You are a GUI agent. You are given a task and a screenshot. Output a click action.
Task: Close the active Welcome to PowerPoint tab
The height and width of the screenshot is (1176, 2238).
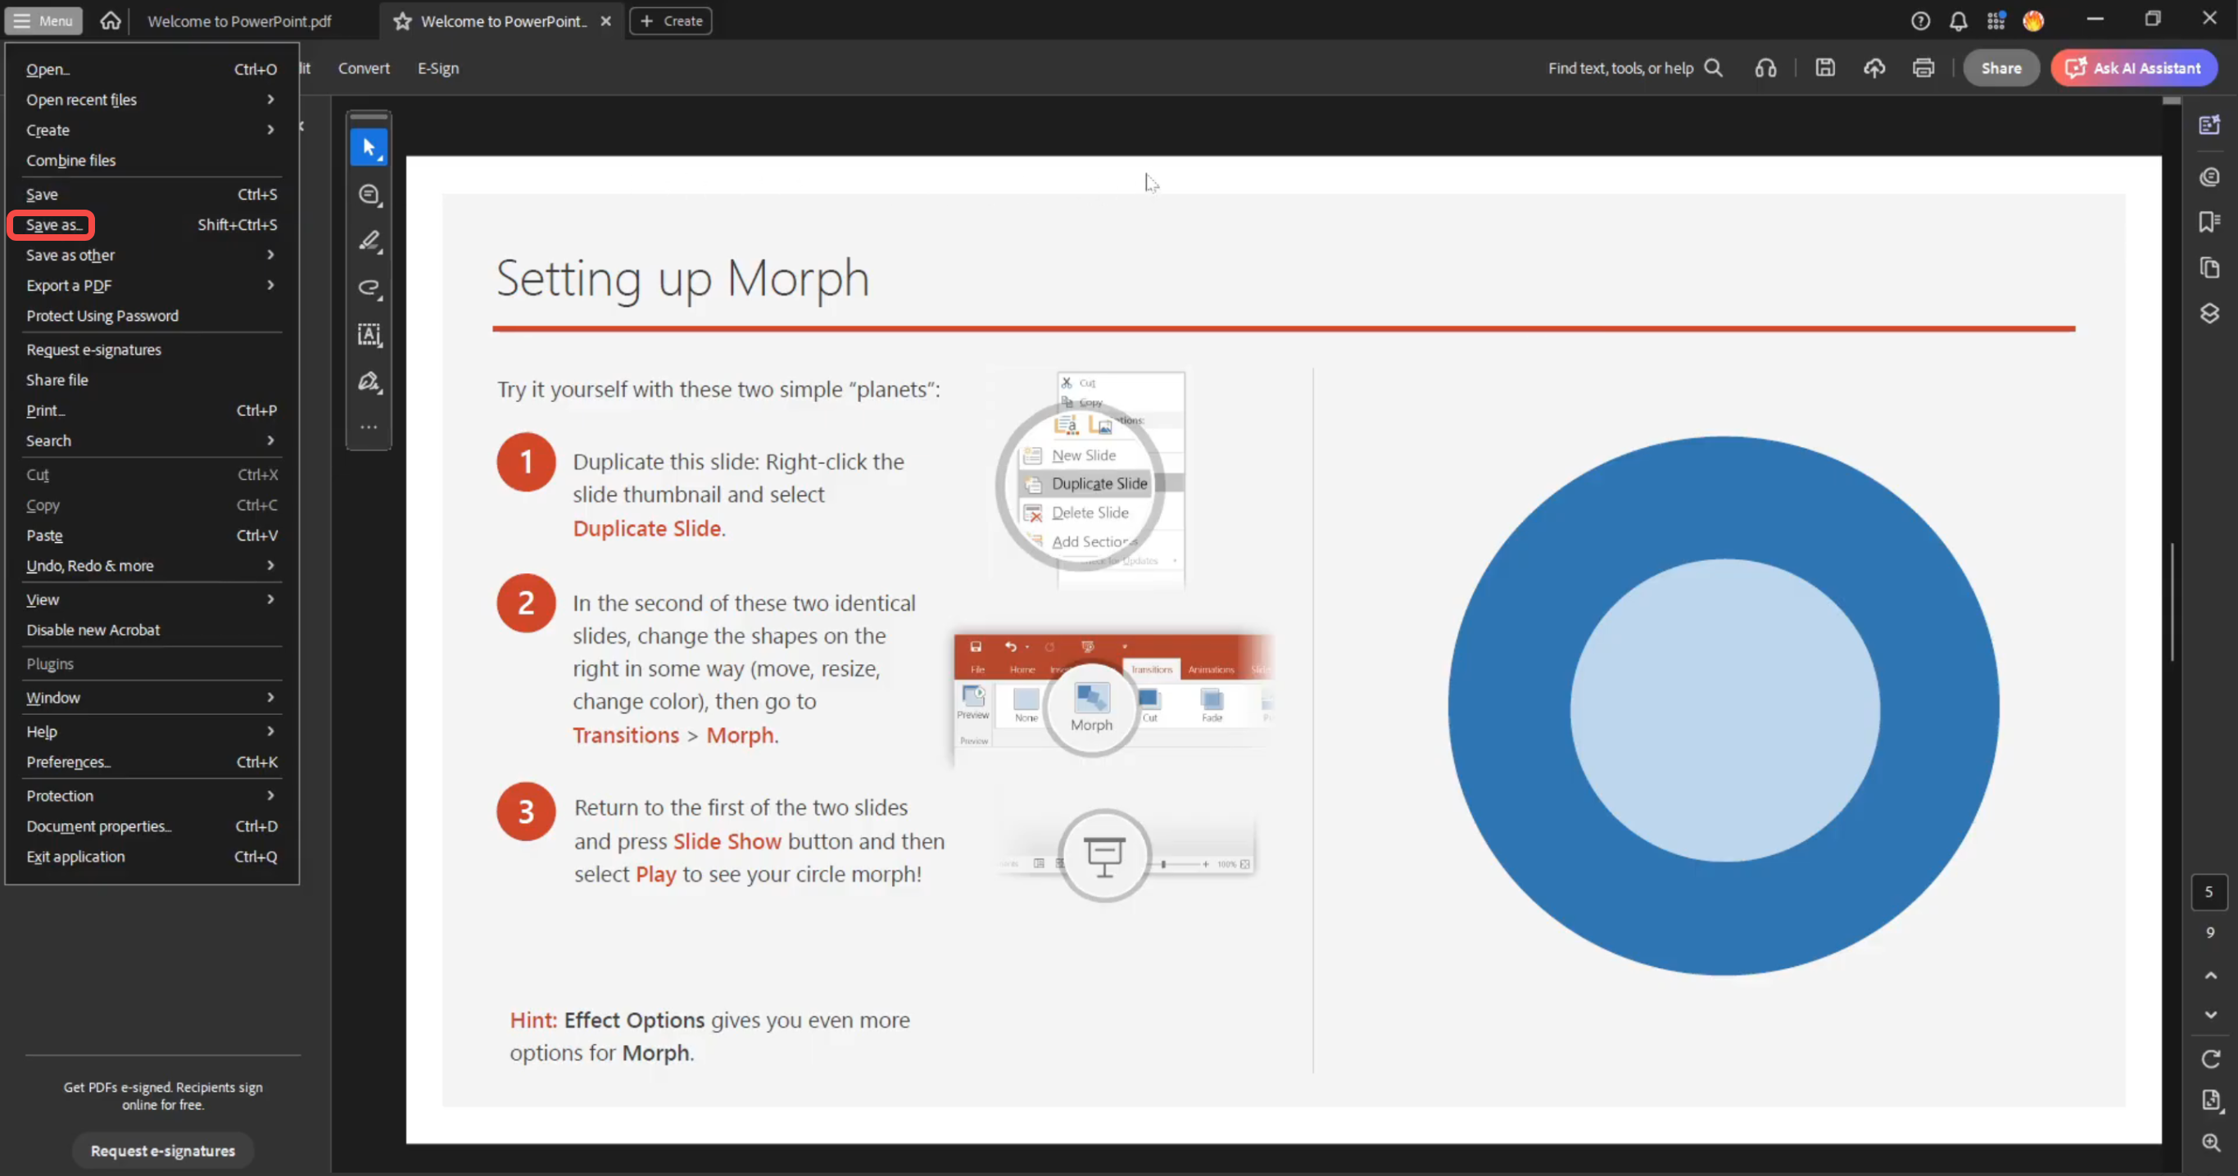pyautogui.click(x=606, y=20)
